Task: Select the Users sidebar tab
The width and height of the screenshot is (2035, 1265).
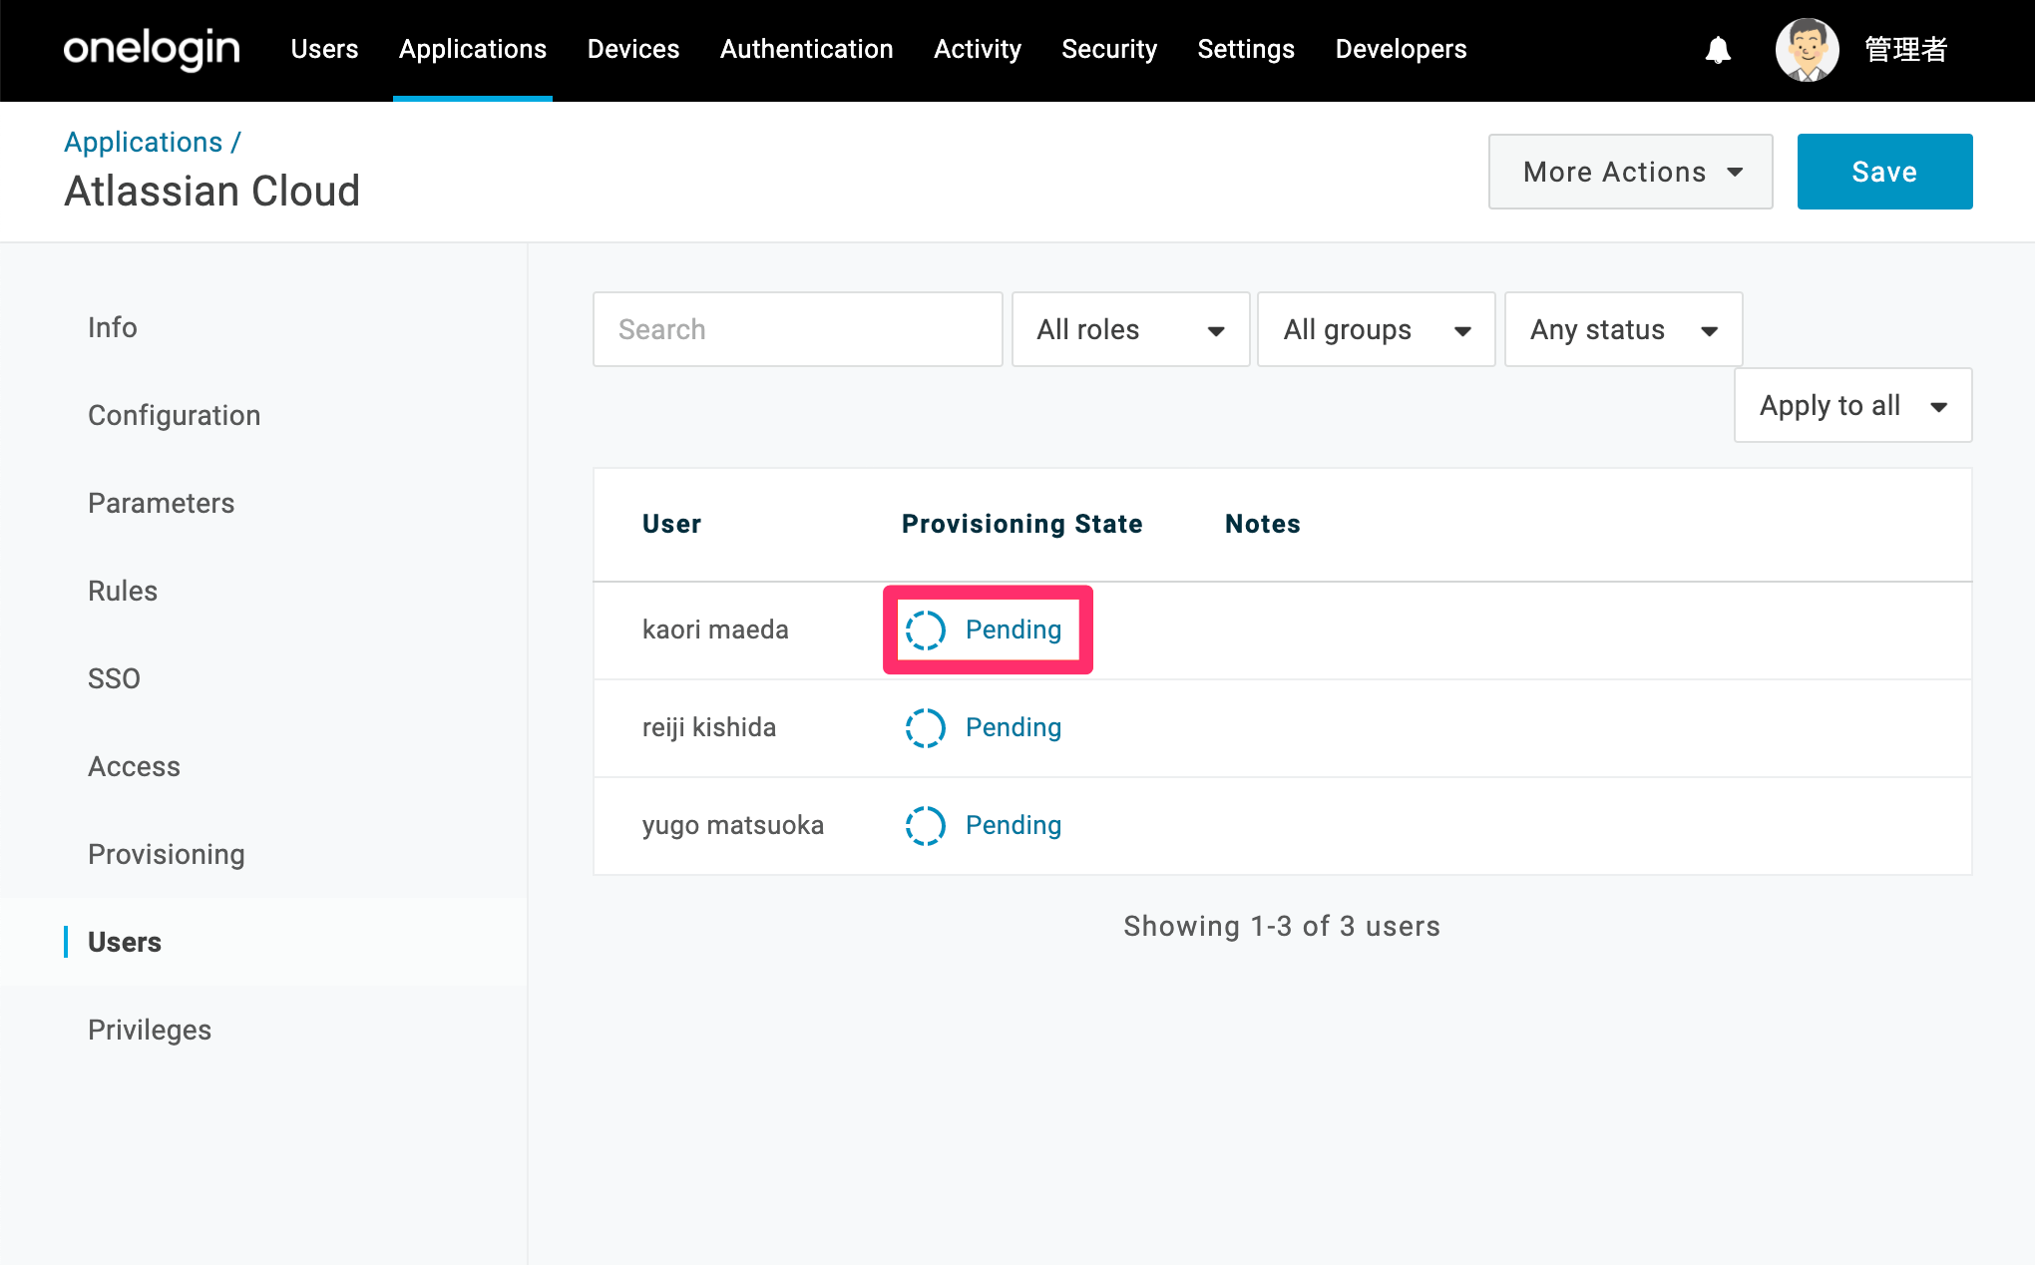Action: pos(125,942)
